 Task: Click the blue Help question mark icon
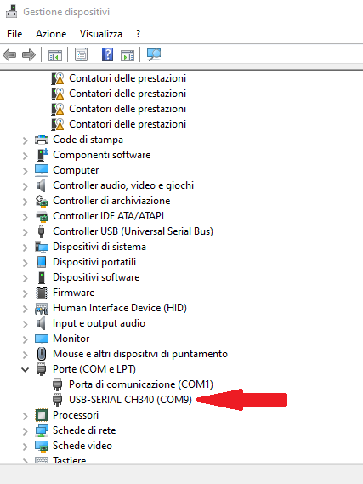click(107, 54)
